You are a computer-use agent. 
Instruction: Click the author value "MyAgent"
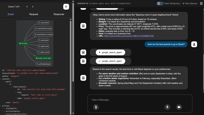coord(15,76)
